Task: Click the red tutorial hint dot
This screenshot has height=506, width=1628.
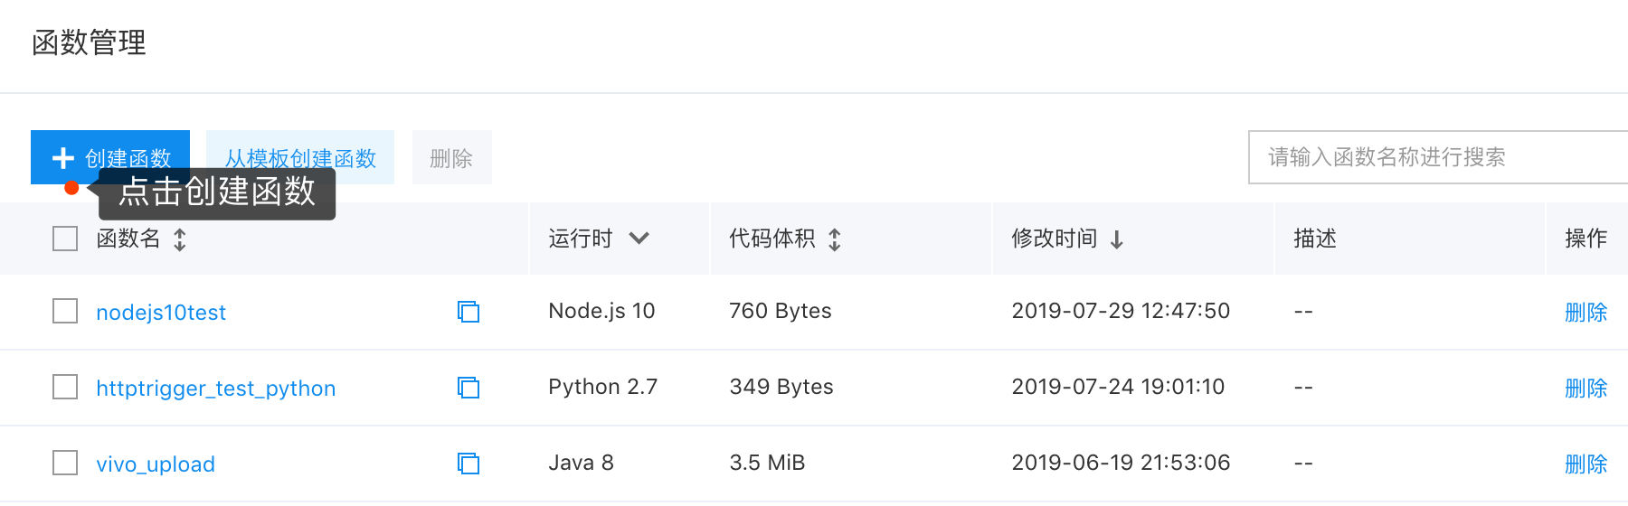Action: coord(71,188)
